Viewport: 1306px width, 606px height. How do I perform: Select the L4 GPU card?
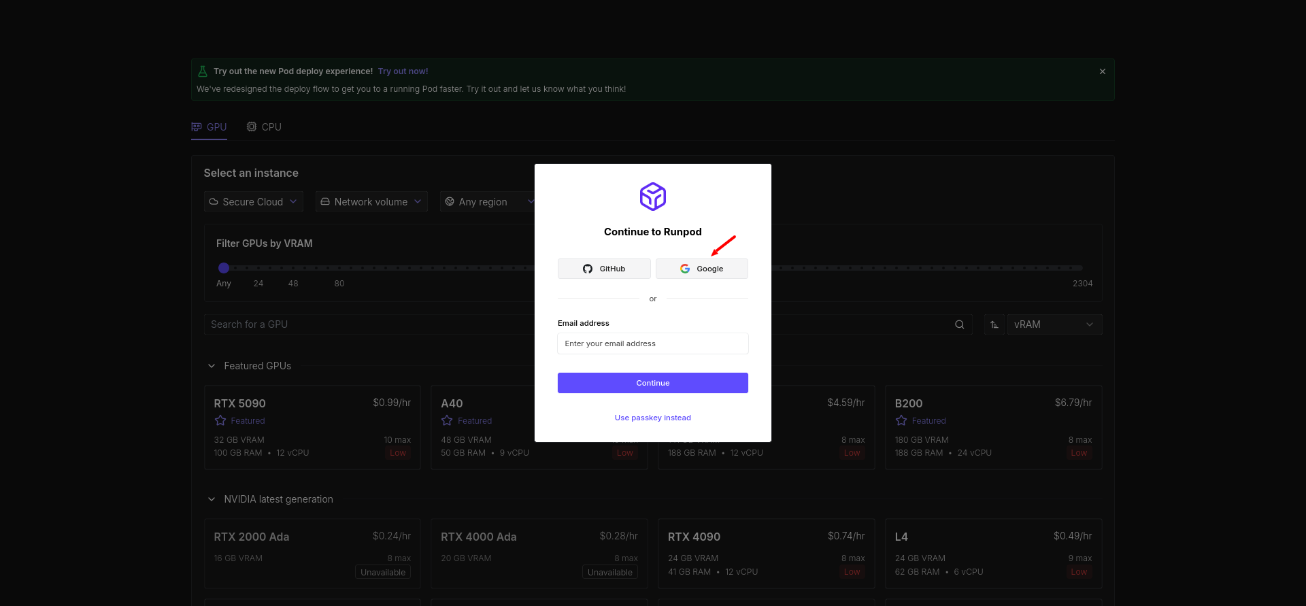[994, 554]
